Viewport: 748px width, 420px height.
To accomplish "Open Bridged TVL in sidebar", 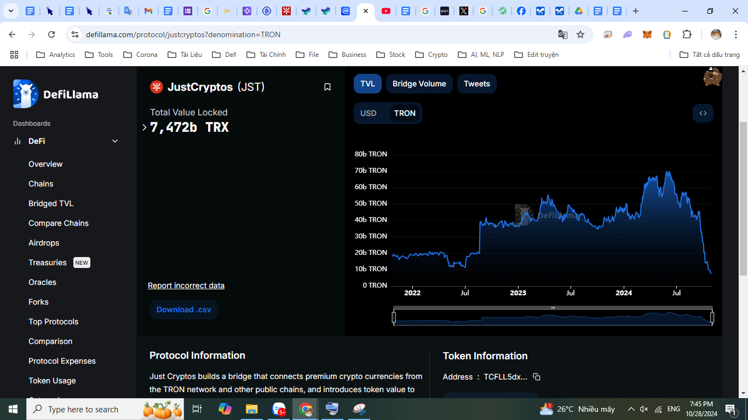I will (51, 203).
